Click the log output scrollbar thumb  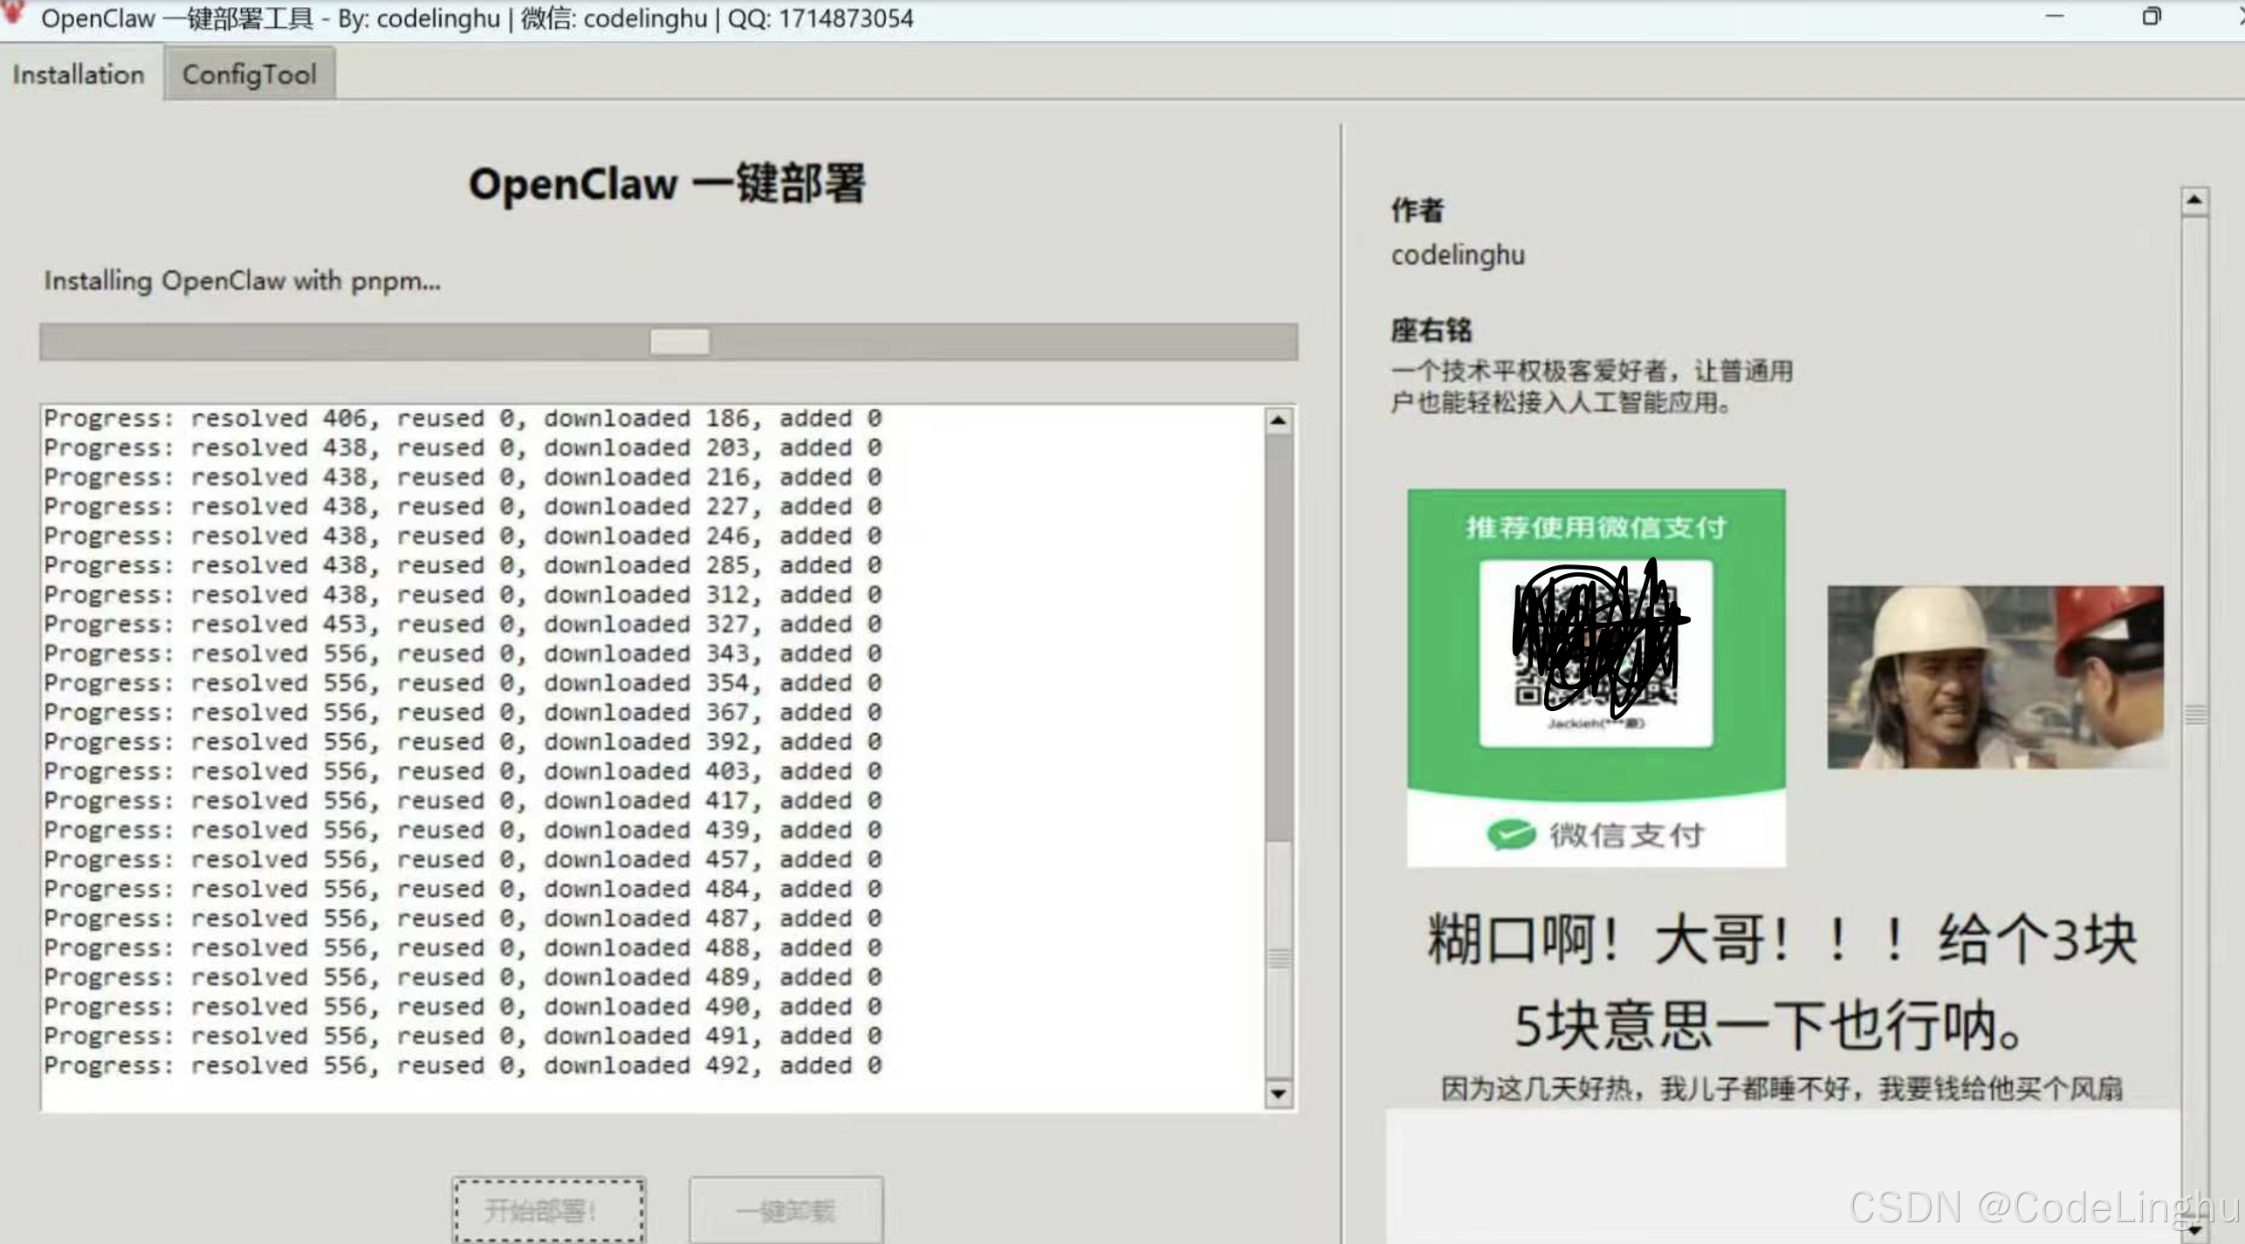pyautogui.click(x=1279, y=637)
